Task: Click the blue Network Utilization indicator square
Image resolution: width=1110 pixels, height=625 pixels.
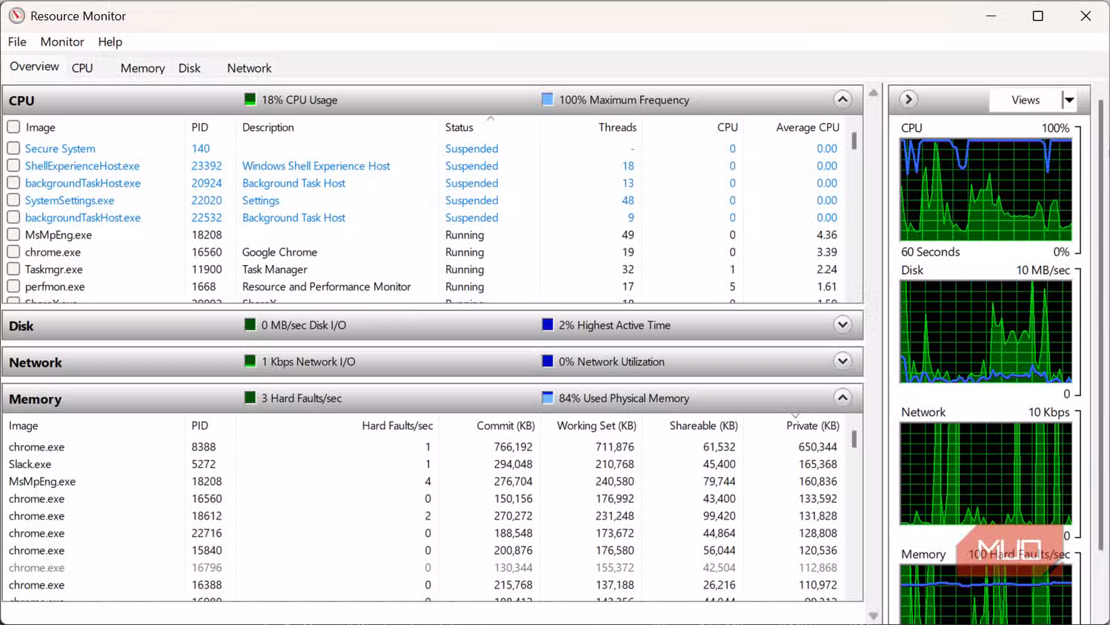Action: pyautogui.click(x=548, y=361)
